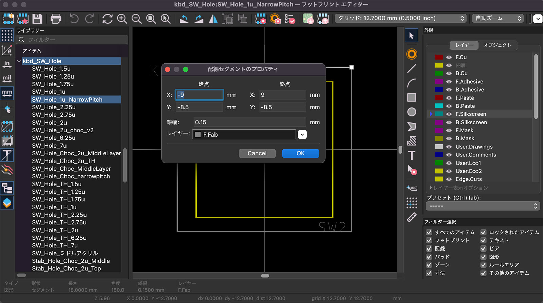Click the print icon in toolbar

pos(56,19)
